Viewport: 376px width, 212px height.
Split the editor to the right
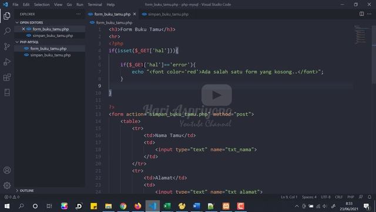tap(362, 14)
